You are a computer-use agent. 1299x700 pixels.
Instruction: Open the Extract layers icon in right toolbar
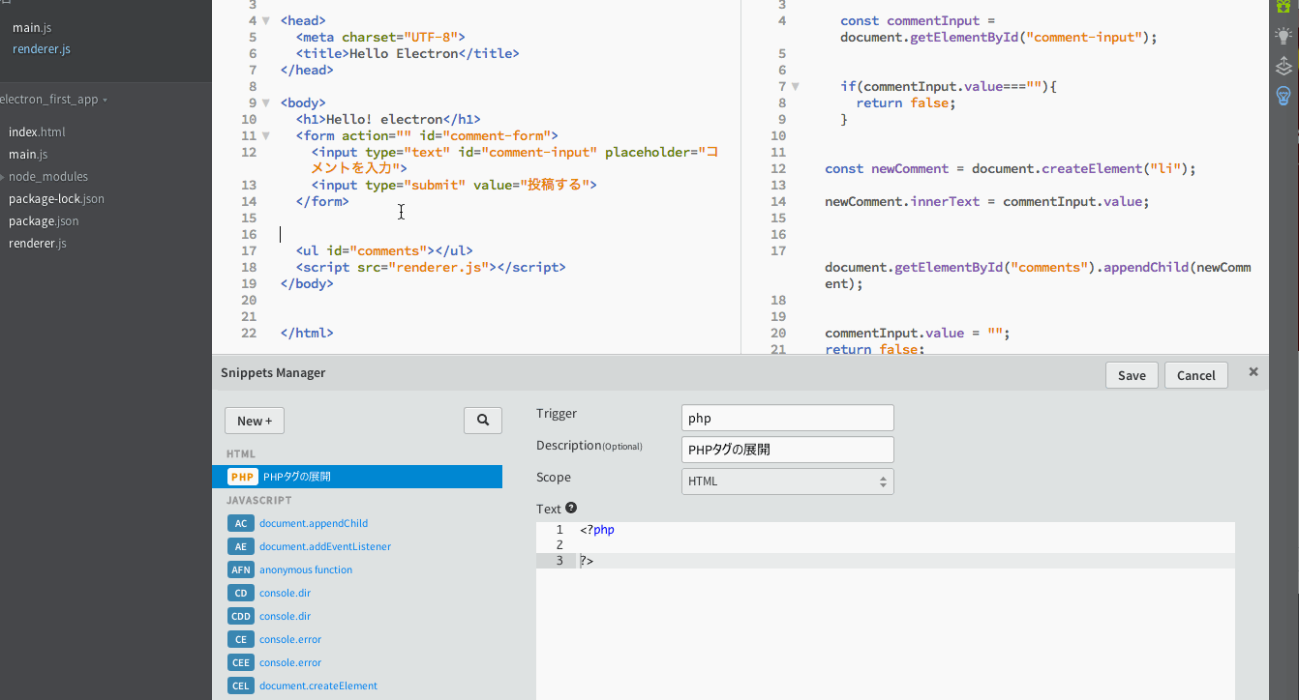1284,66
